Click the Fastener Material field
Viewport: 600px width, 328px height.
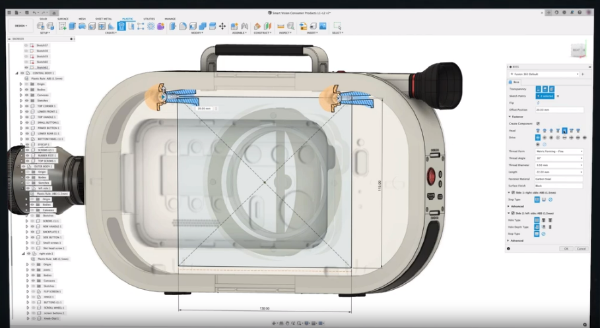coord(558,178)
